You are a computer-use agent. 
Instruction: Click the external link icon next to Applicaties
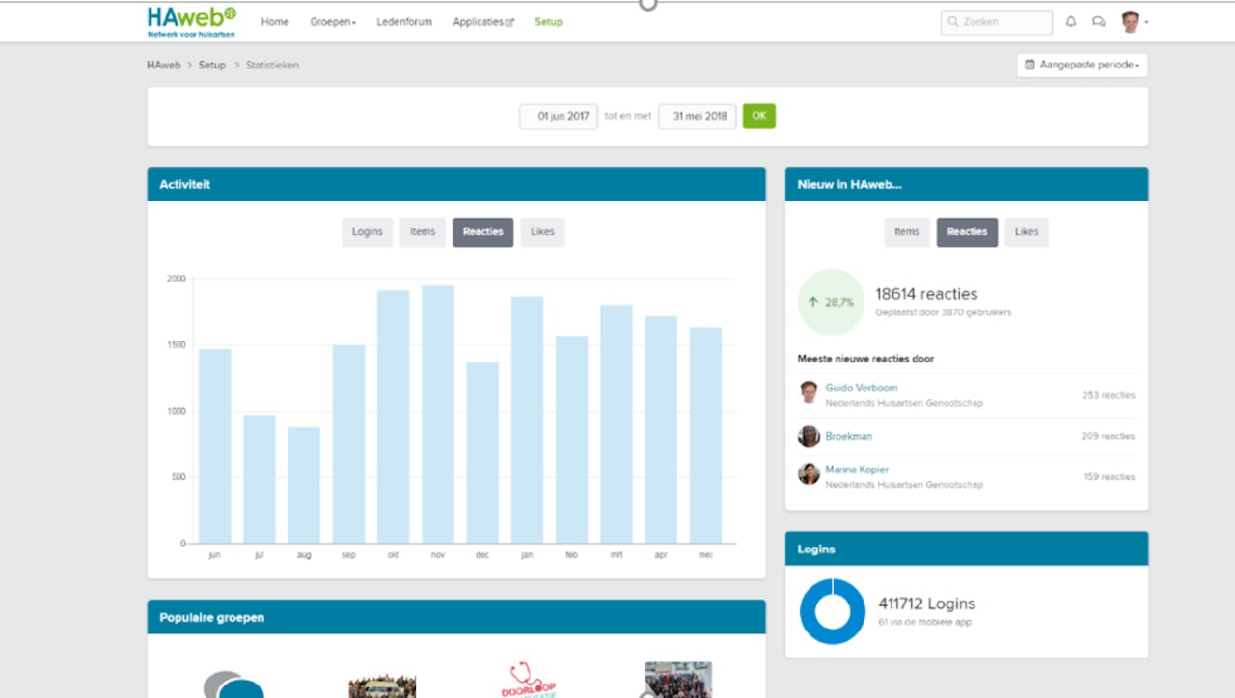[509, 22]
